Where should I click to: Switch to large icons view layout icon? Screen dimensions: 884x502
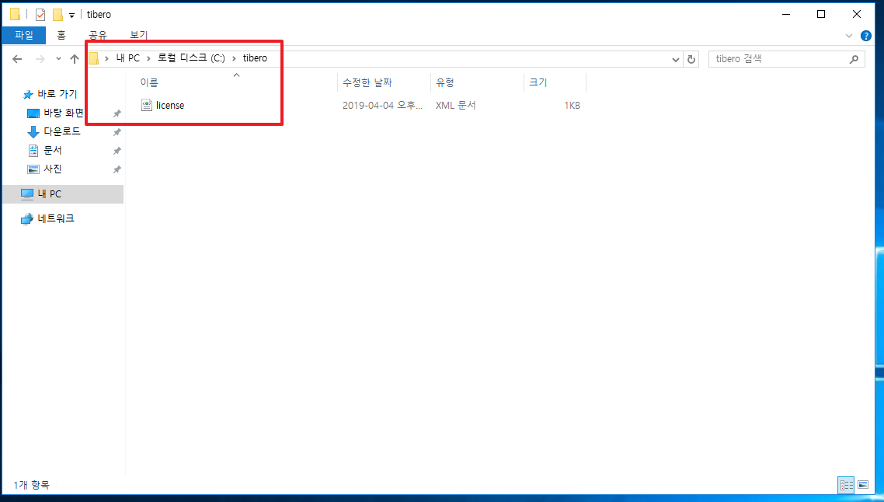(x=862, y=484)
